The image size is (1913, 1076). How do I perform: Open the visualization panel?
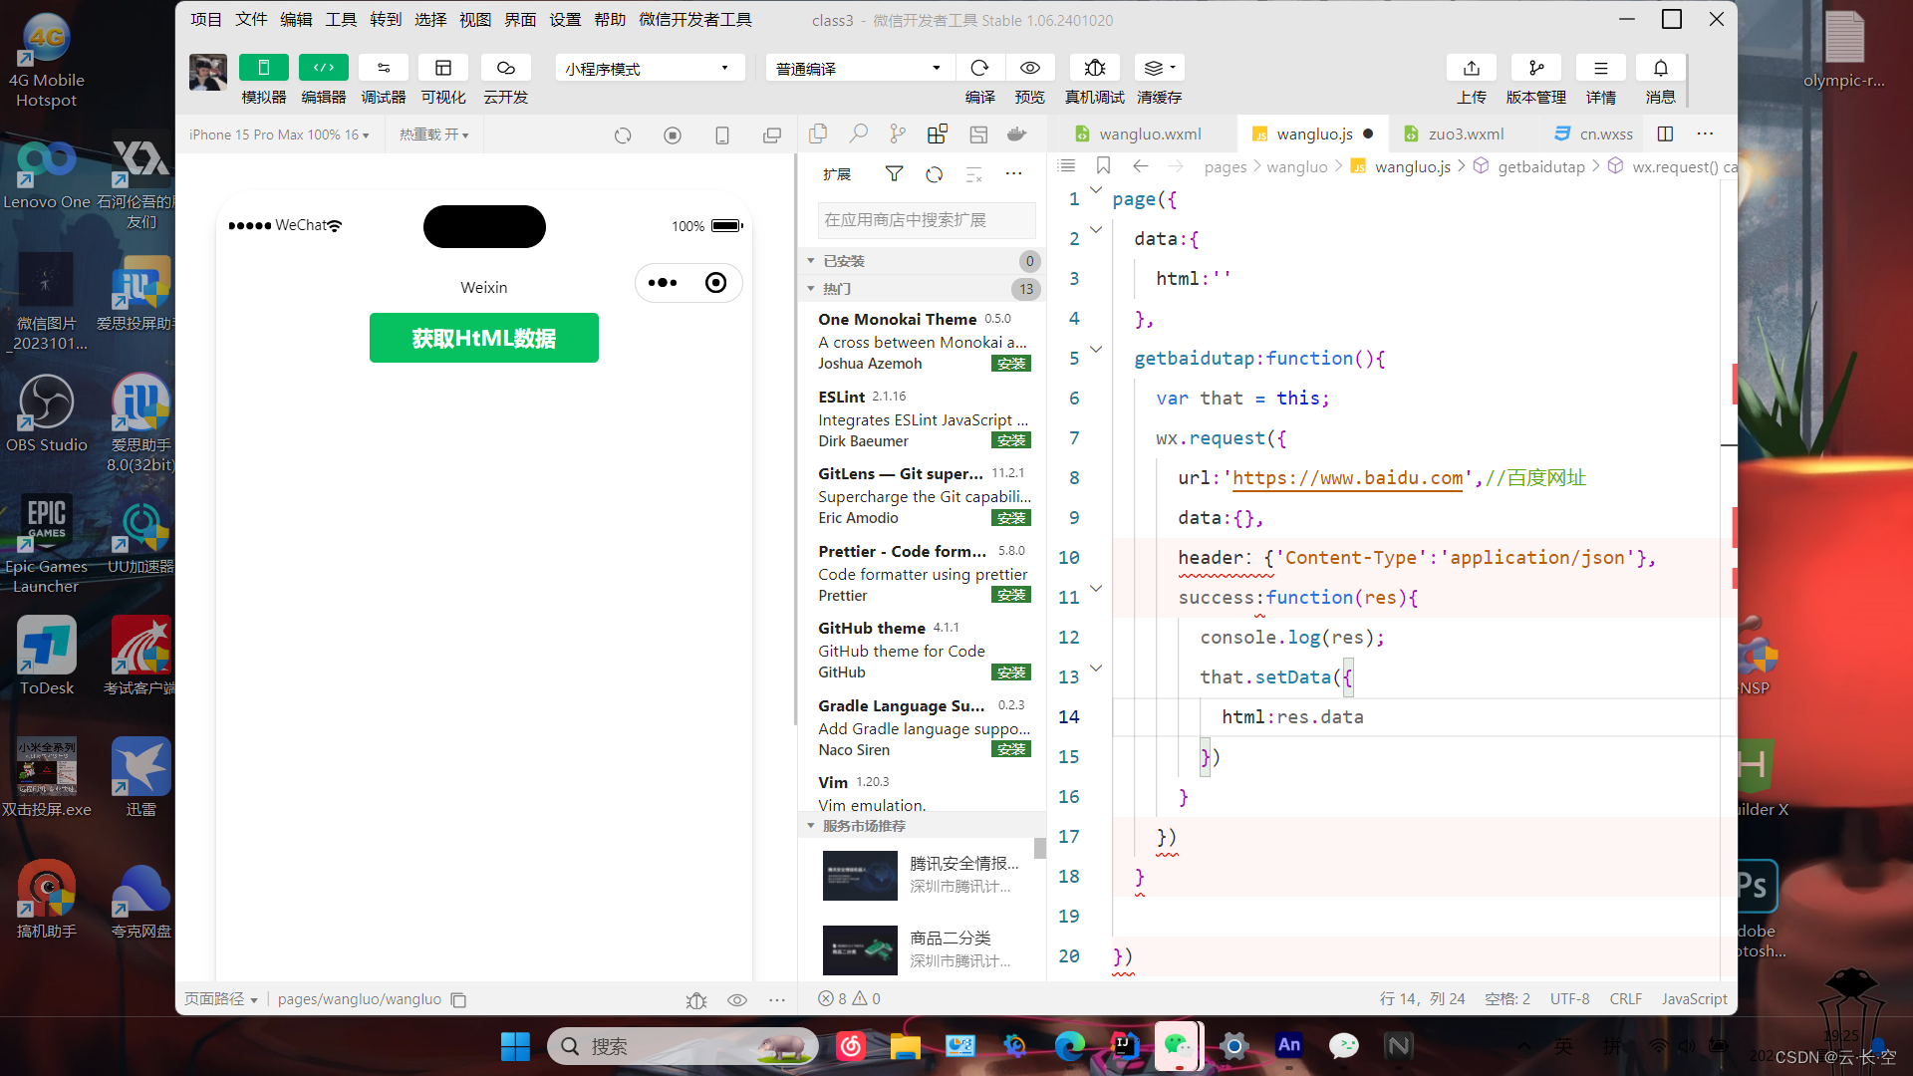(x=443, y=68)
